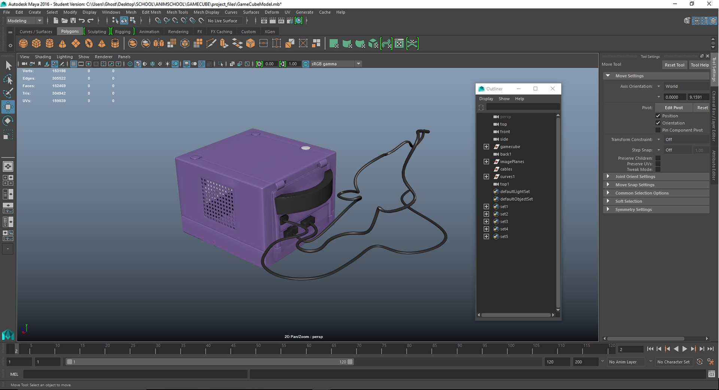The image size is (719, 390).
Task: Click the time range slider bar
Action: click(x=209, y=362)
